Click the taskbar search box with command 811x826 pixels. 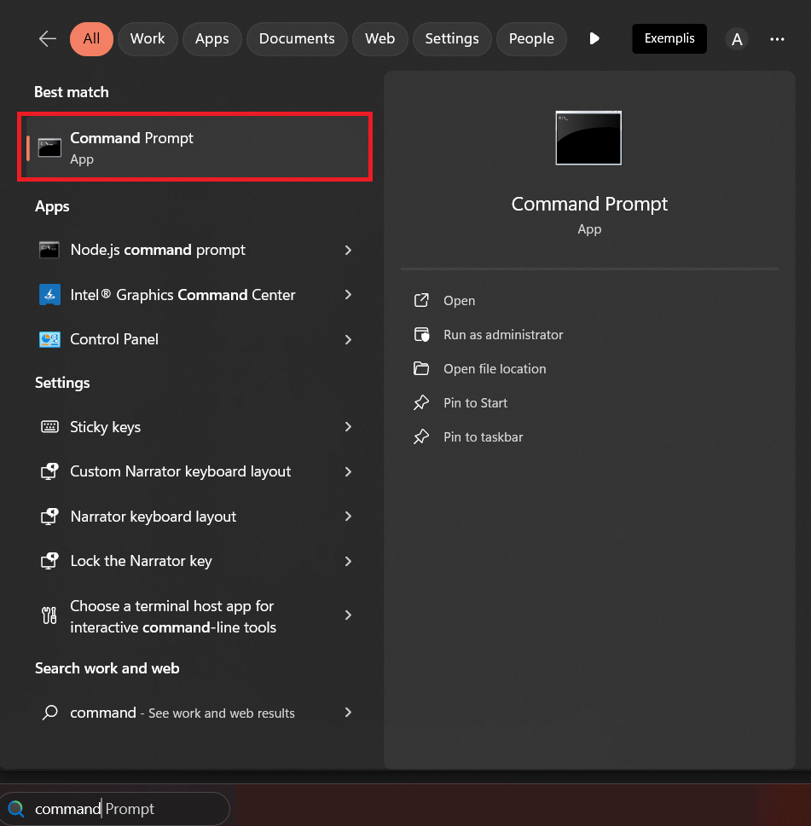[x=115, y=809]
